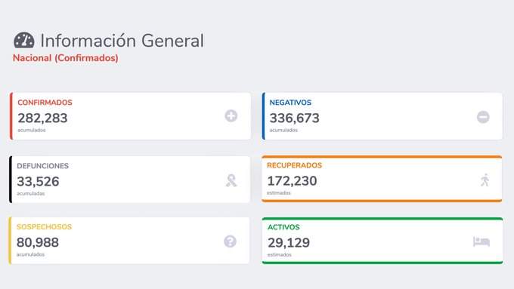Open the CONFIRMADOS card label

pyautogui.click(x=45, y=103)
